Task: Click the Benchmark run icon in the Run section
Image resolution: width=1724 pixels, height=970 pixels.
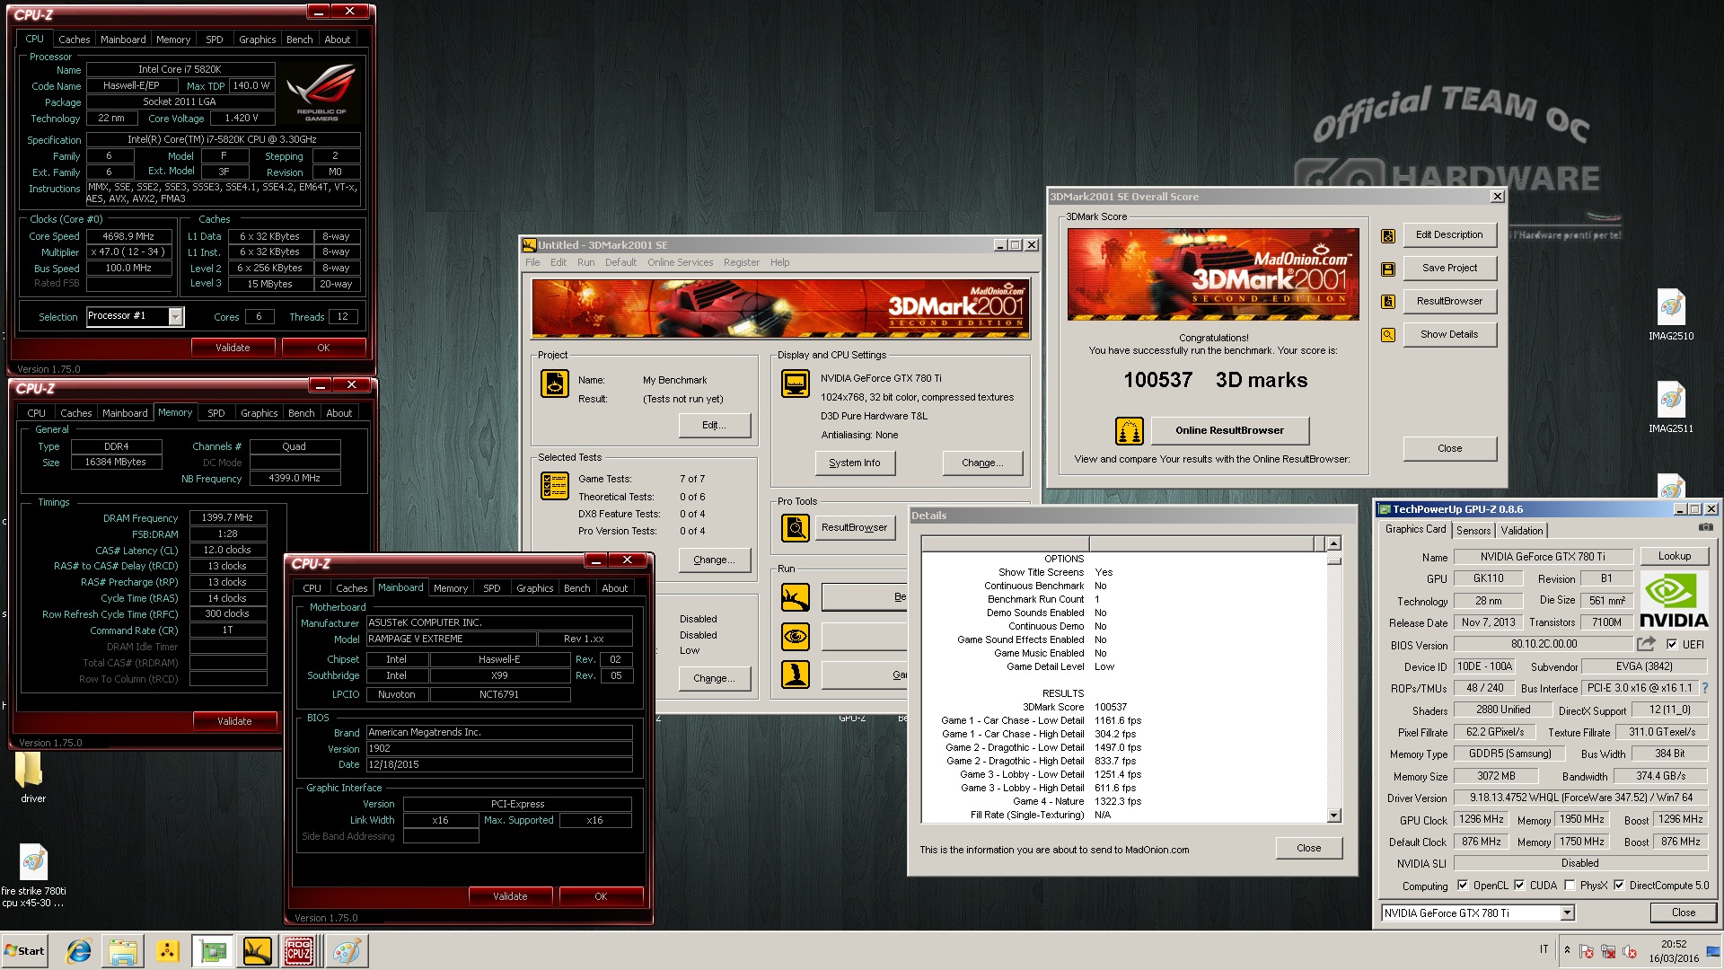Action: tap(795, 597)
